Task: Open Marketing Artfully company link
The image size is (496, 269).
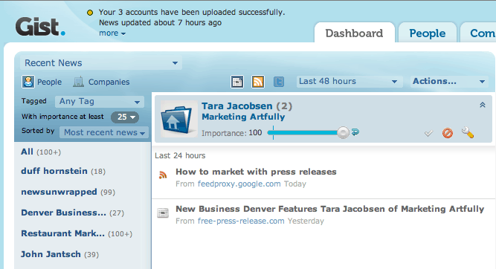Action: (x=243, y=117)
